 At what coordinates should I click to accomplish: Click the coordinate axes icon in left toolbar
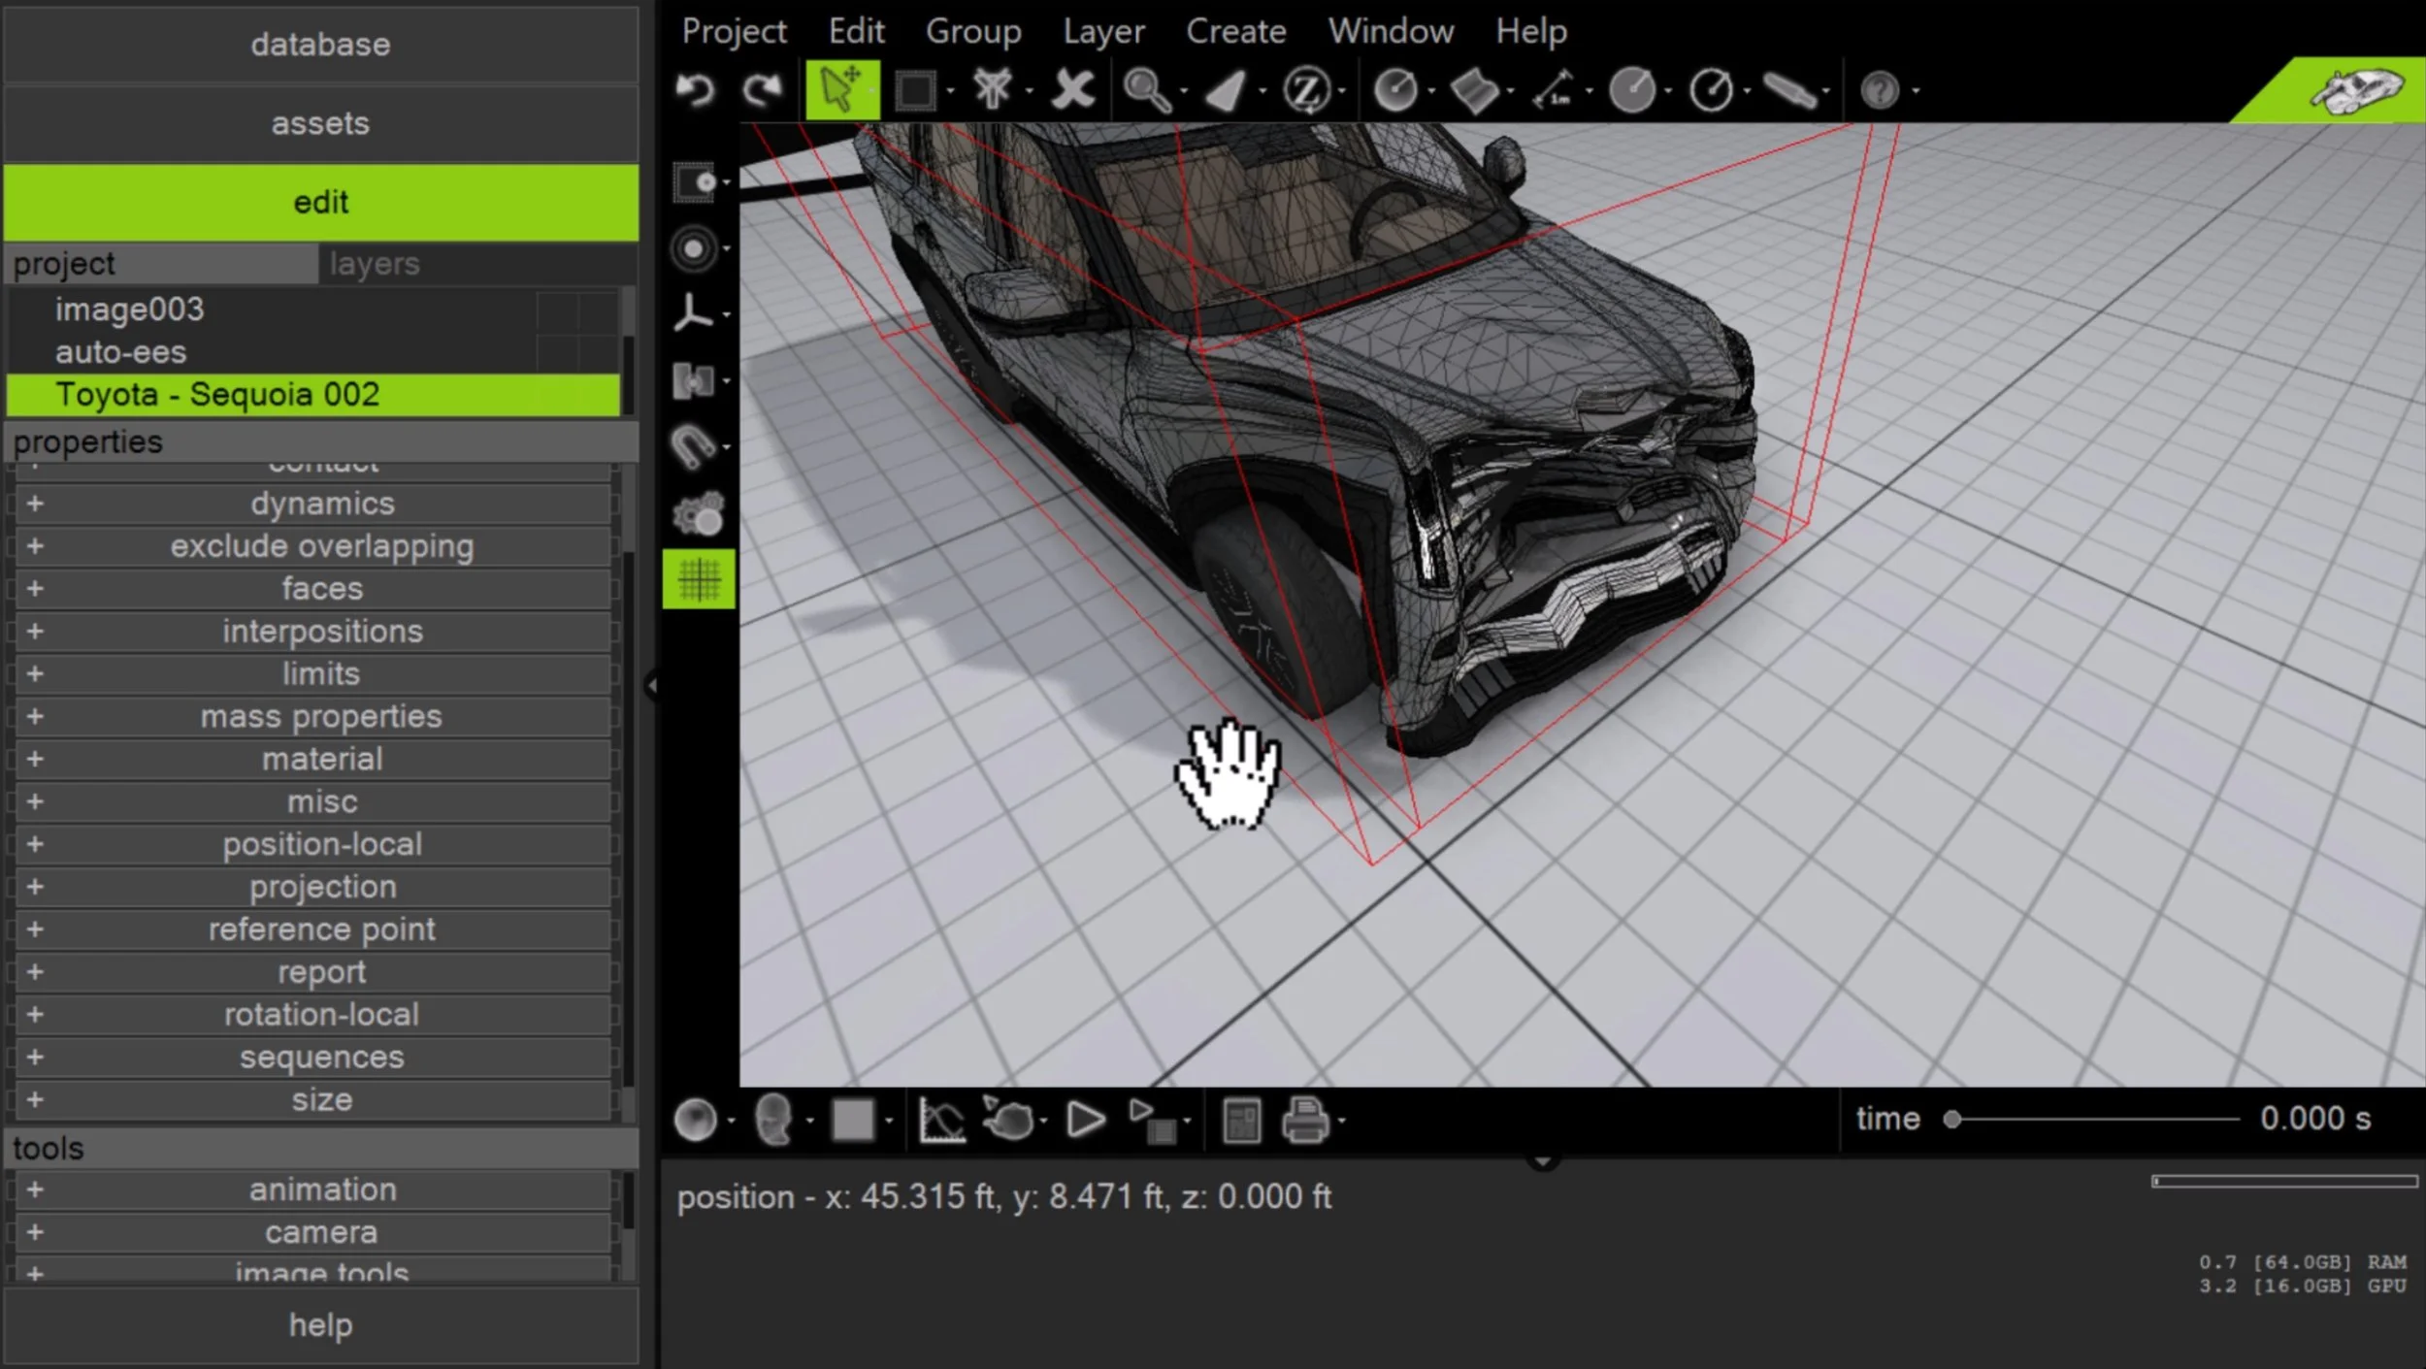click(x=693, y=313)
